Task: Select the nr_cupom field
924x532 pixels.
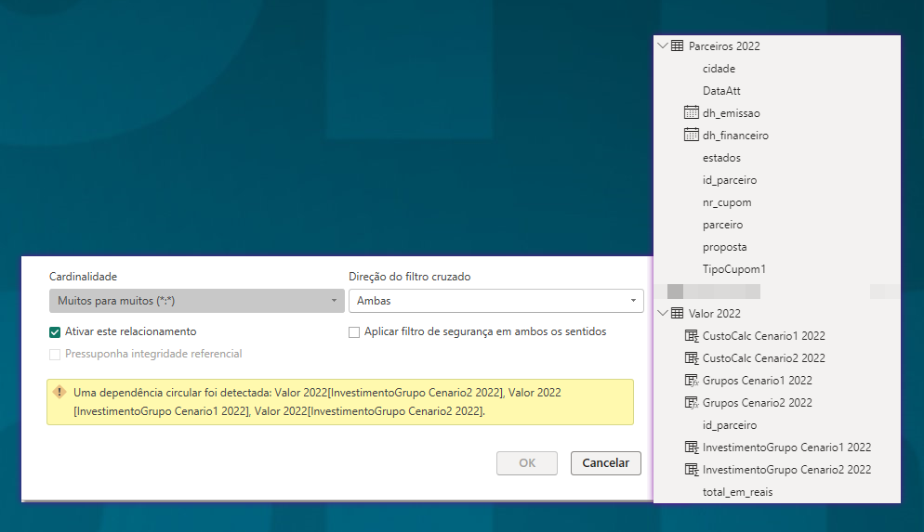Action: (x=727, y=202)
